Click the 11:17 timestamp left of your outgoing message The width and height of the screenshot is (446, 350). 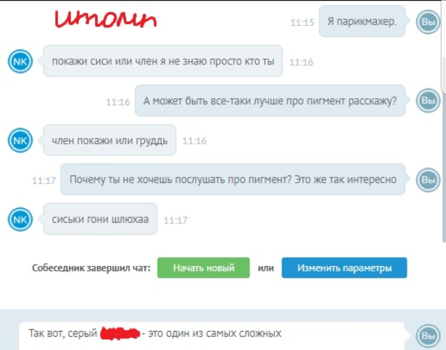coord(44,180)
